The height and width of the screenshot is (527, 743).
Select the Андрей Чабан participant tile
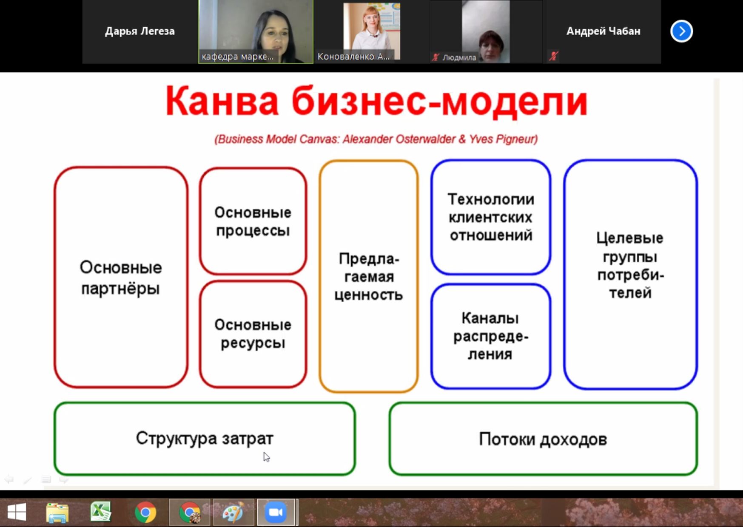(x=603, y=31)
